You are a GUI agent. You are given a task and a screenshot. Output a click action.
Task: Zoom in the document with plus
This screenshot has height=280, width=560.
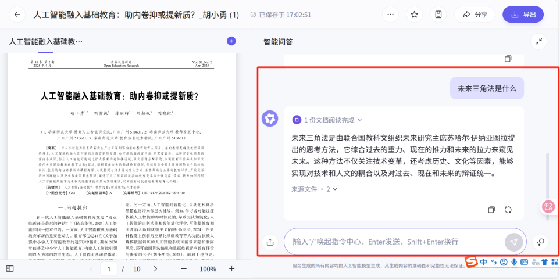click(x=231, y=268)
